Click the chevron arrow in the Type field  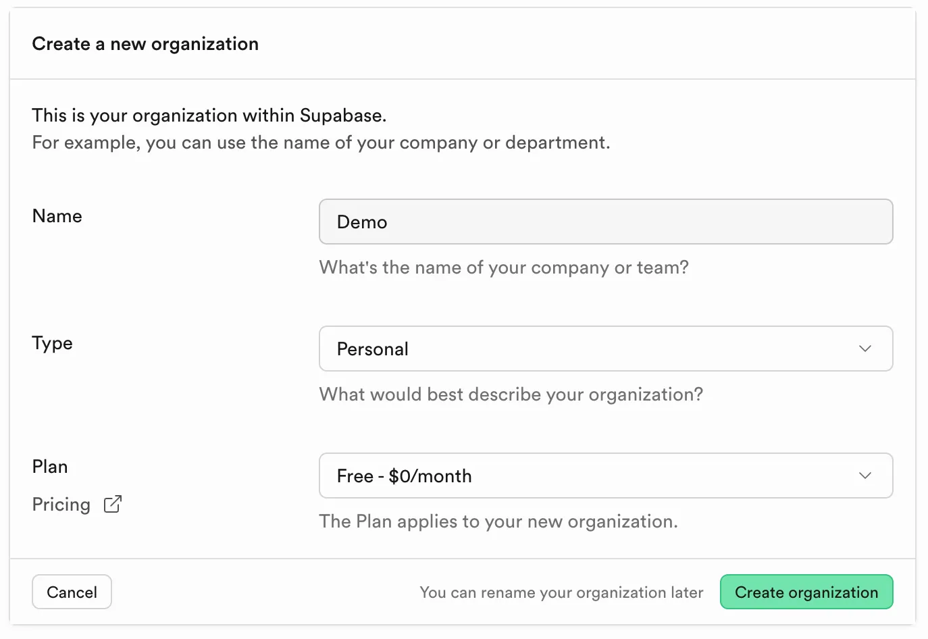tap(865, 349)
